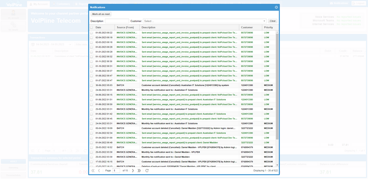The width and height of the screenshot is (368, 179).
Task: Go to the next notifications page
Action: tap(133, 170)
